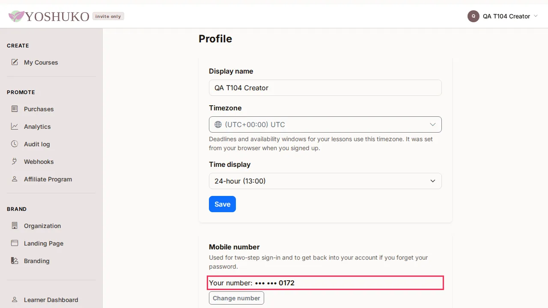
Task: Open the QA T104 Creator account menu
Action: pos(503,16)
